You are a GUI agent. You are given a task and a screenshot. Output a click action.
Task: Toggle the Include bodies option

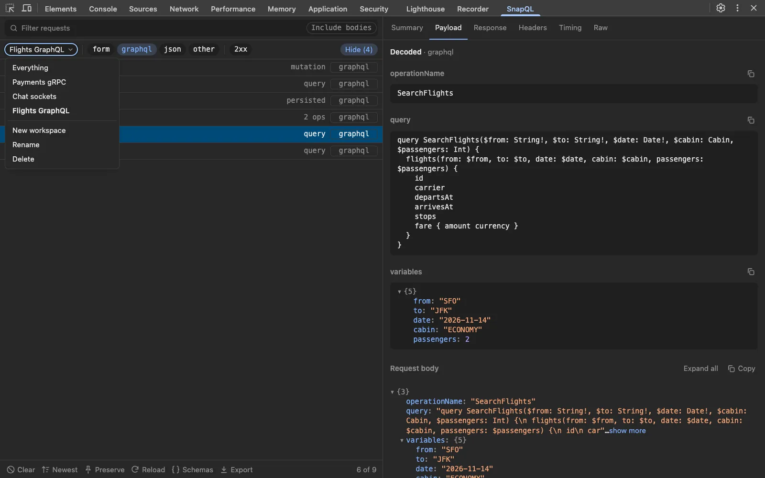point(341,28)
